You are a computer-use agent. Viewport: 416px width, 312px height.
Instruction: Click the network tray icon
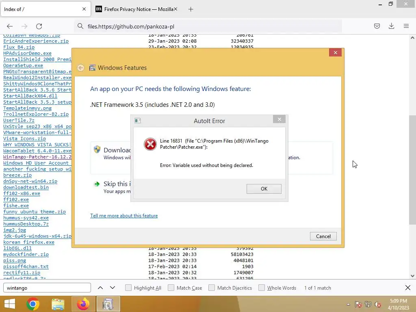[x=368, y=304]
